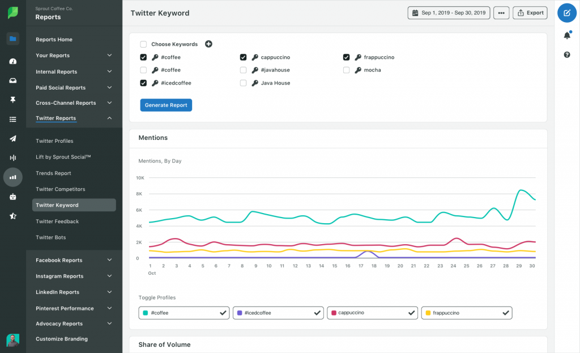Click the notifications bell icon

coord(567,35)
